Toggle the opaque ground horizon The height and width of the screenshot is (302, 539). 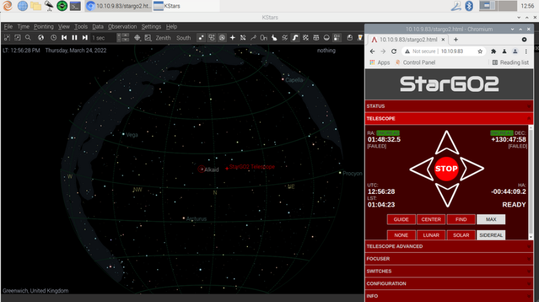tap(327, 38)
